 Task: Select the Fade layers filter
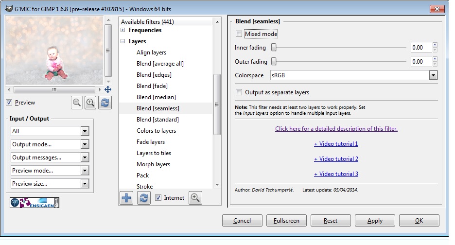pos(151,142)
